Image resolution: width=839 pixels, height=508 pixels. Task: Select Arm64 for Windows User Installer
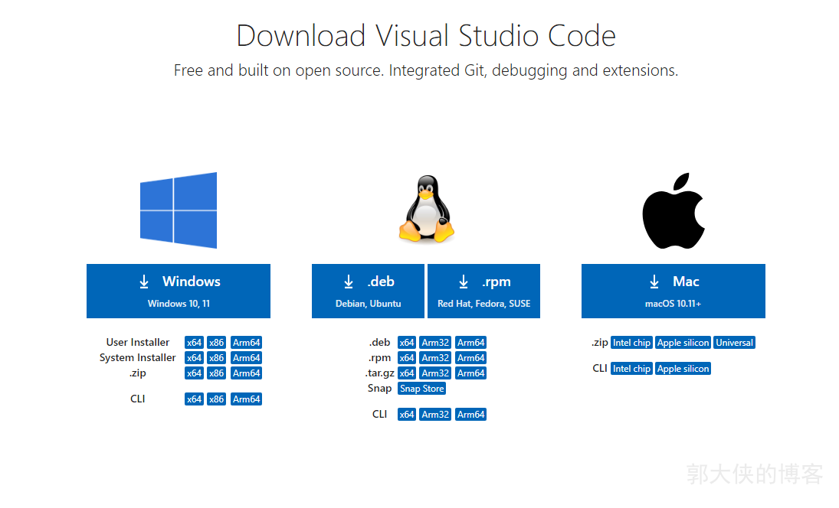point(246,343)
